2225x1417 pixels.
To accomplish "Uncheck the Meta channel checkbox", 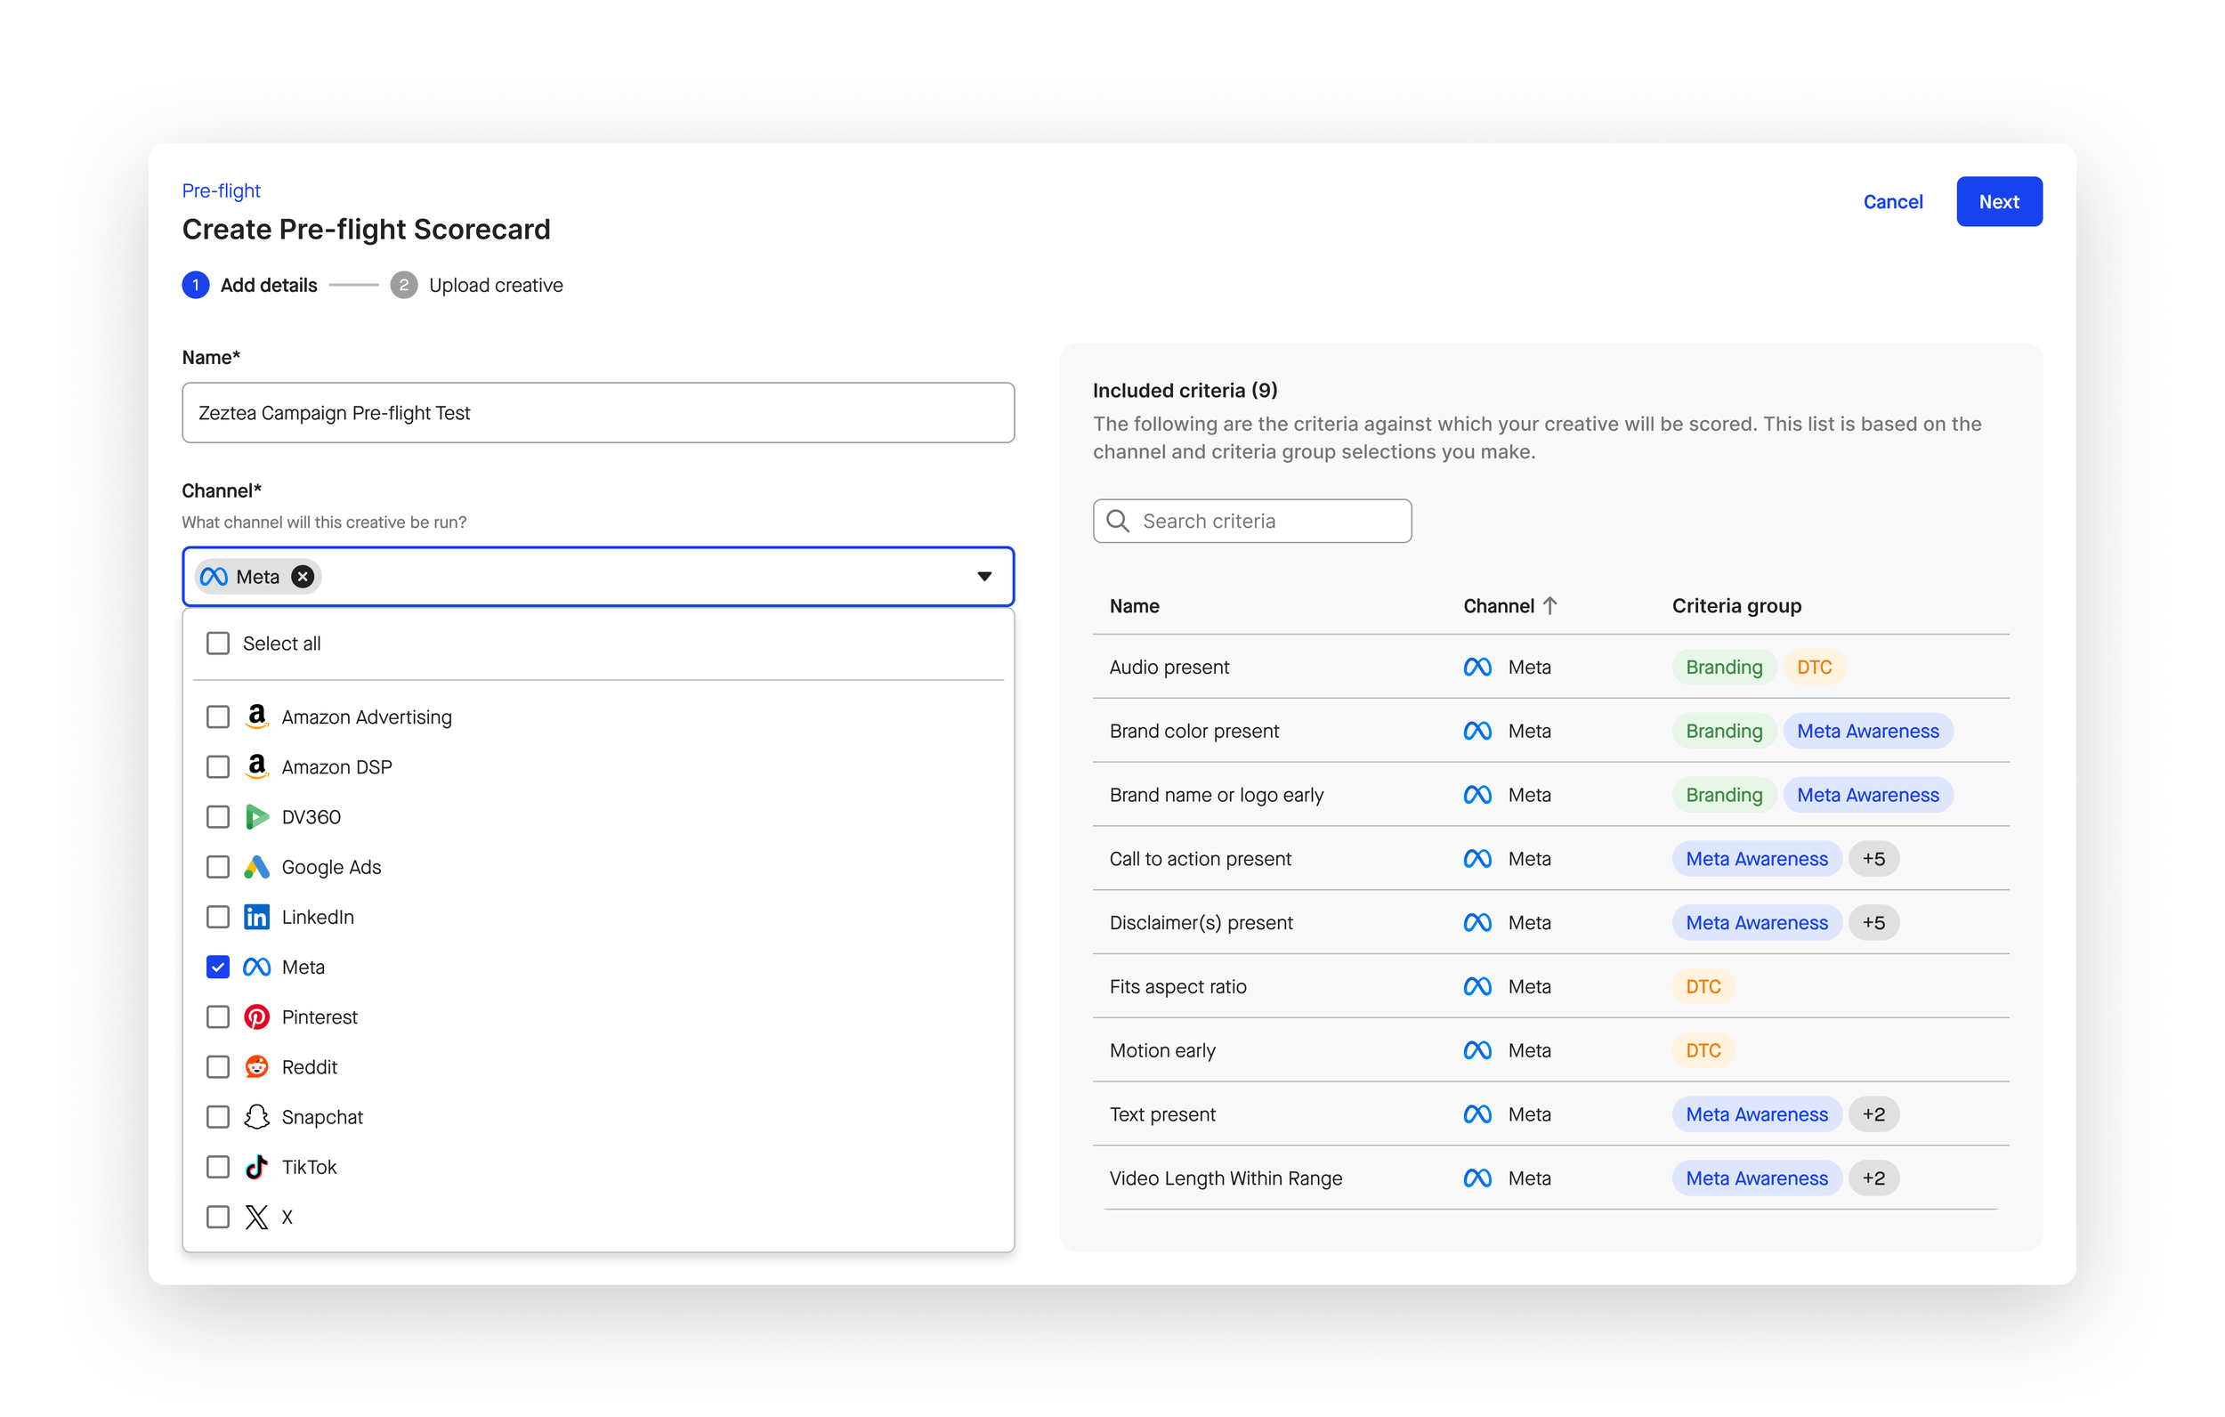I will tap(218, 967).
